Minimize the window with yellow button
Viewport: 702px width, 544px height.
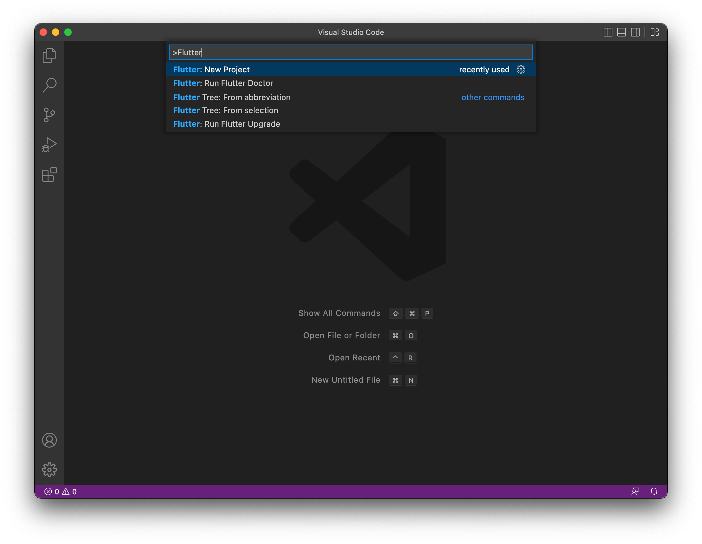(x=56, y=32)
